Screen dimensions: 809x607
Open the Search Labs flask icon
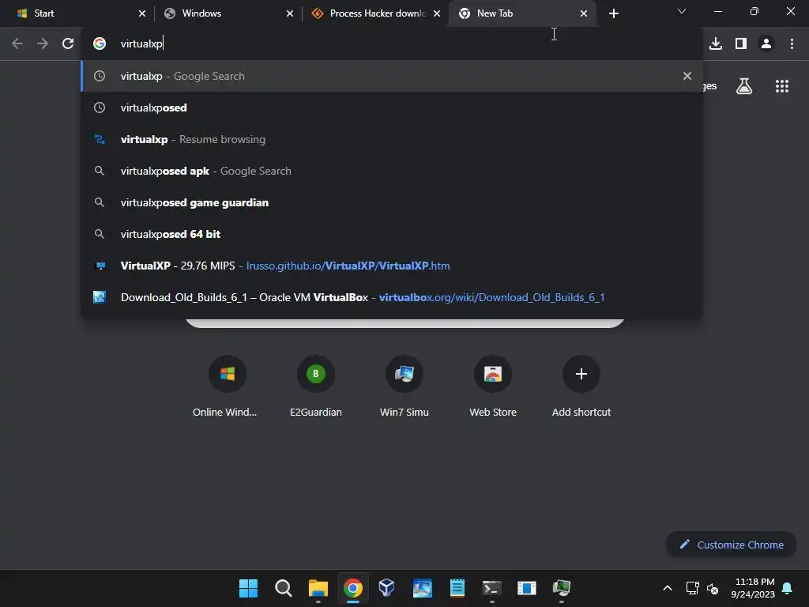tap(744, 86)
